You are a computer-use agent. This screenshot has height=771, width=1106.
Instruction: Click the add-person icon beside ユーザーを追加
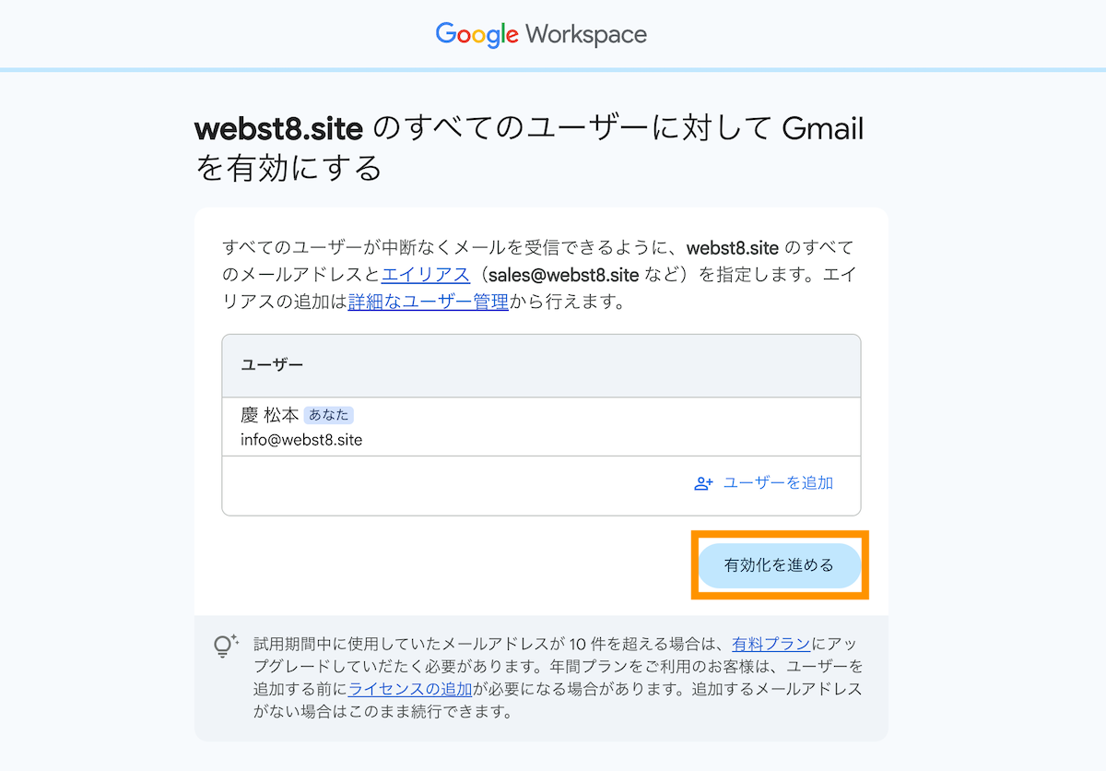tap(704, 483)
